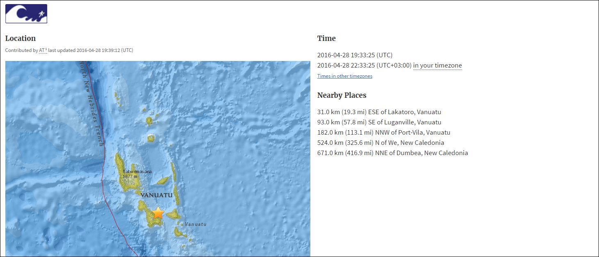The height and width of the screenshot is (257, 599).
Task: Open the Times in other timezones link
Action: pyautogui.click(x=344, y=76)
